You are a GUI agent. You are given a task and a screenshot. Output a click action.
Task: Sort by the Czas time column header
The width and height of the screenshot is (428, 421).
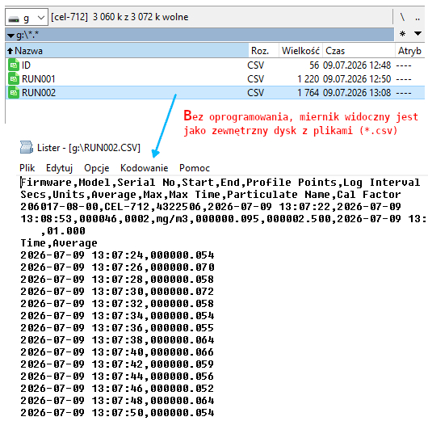(x=359, y=51)
